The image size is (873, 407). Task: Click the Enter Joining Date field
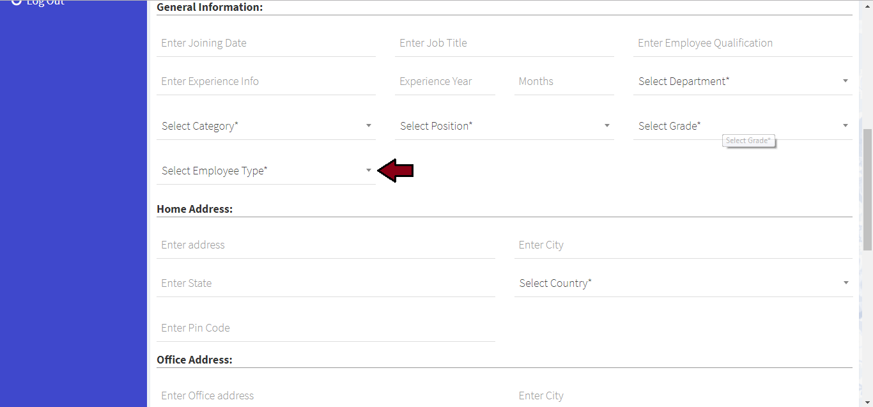click(x=266, y=43)
